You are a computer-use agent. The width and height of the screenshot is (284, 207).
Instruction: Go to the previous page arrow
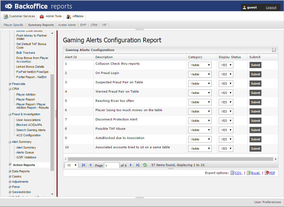(x=90, y=165)
